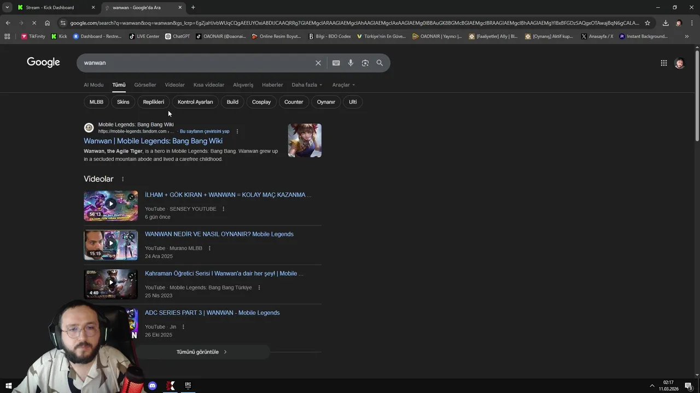The height and width of the screenshot is (393, 700).
Task: Apply the Ulti filter chip
Action: click(x=353, y=102)
